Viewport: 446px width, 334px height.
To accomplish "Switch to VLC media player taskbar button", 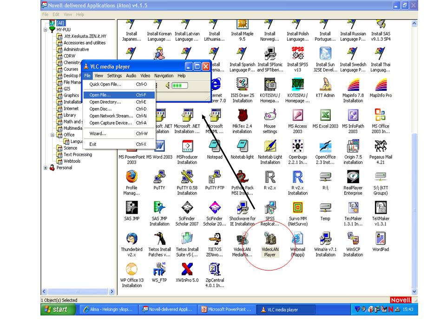I will [x=286, y=309].
